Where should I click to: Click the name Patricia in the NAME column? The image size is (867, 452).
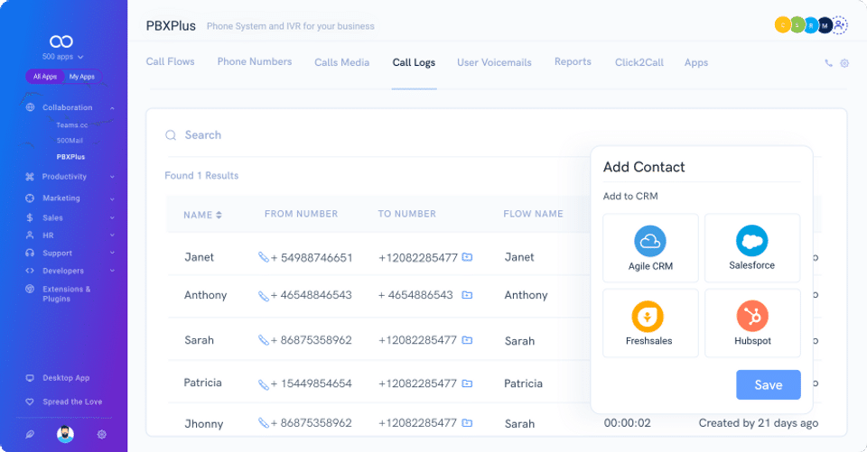203,383
